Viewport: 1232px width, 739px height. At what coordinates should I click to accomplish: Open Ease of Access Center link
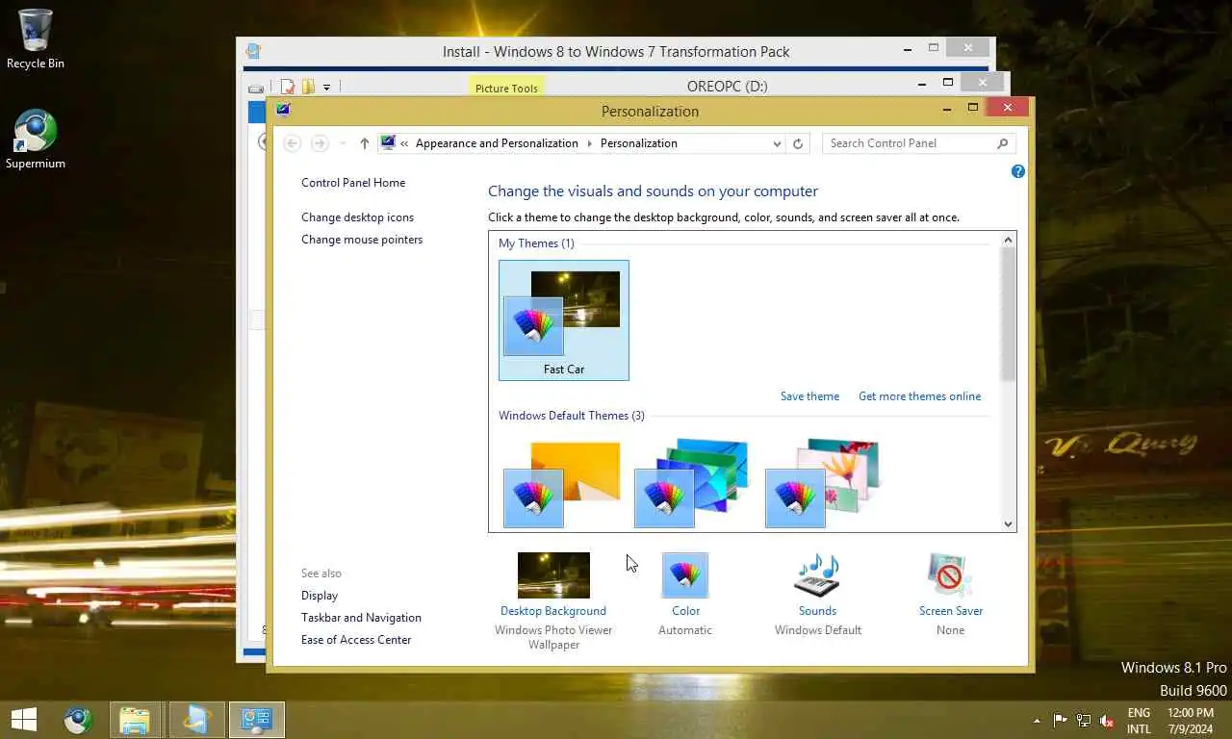point(356,640)
